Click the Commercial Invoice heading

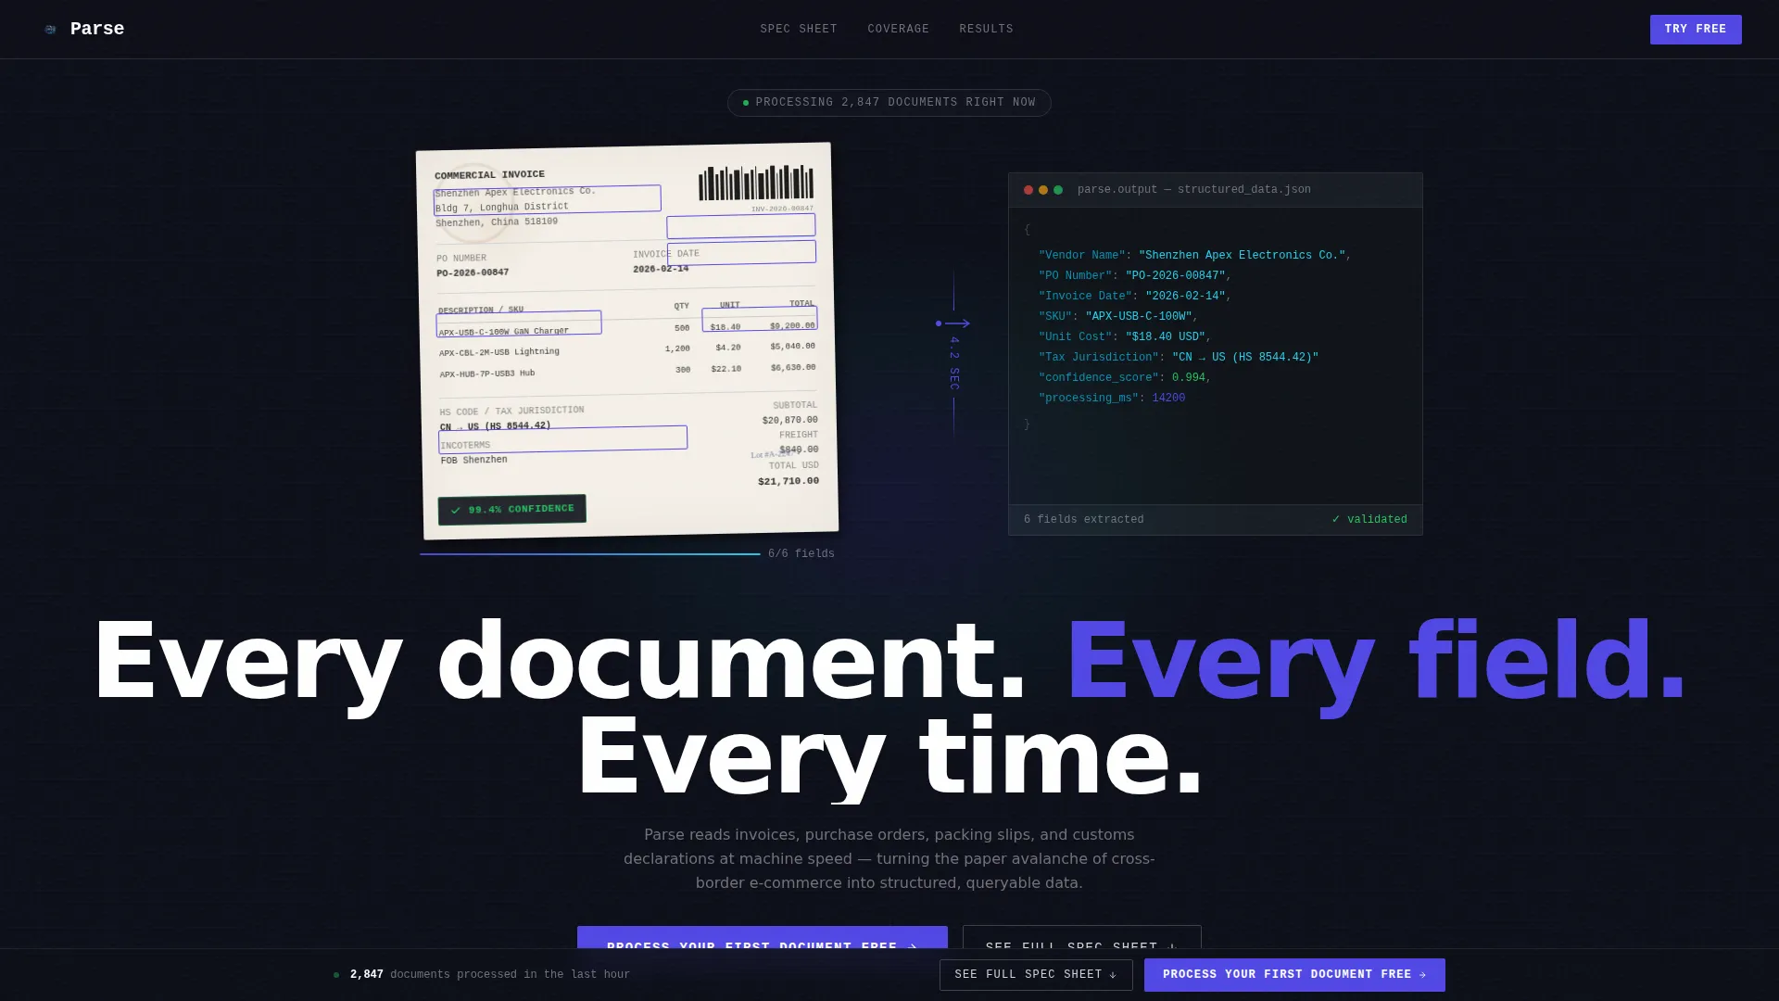(x=490, y=174)
